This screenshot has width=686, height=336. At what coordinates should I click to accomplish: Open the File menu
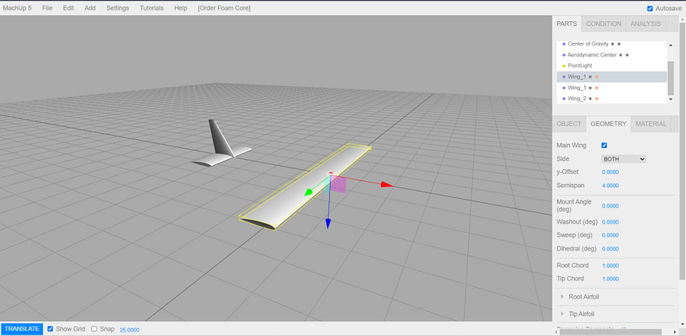pos(47,8)
